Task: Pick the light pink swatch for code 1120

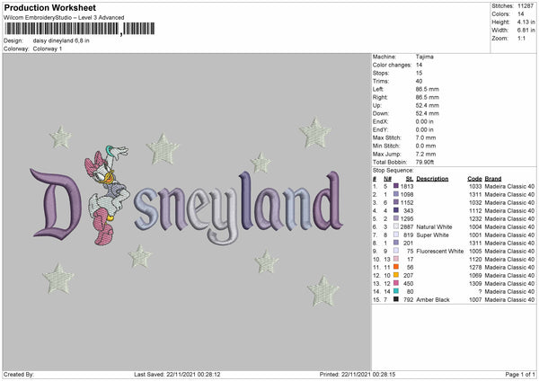Action: pos(396,259)
